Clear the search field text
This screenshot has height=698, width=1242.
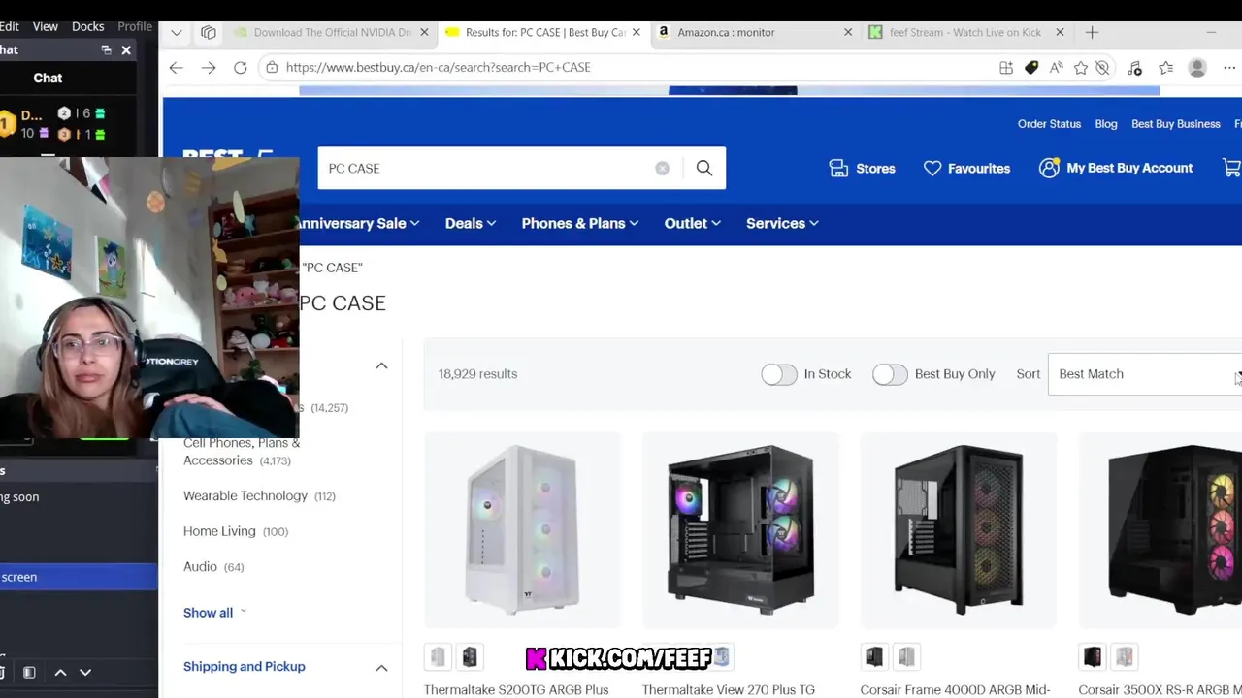(x=662, y=168)
